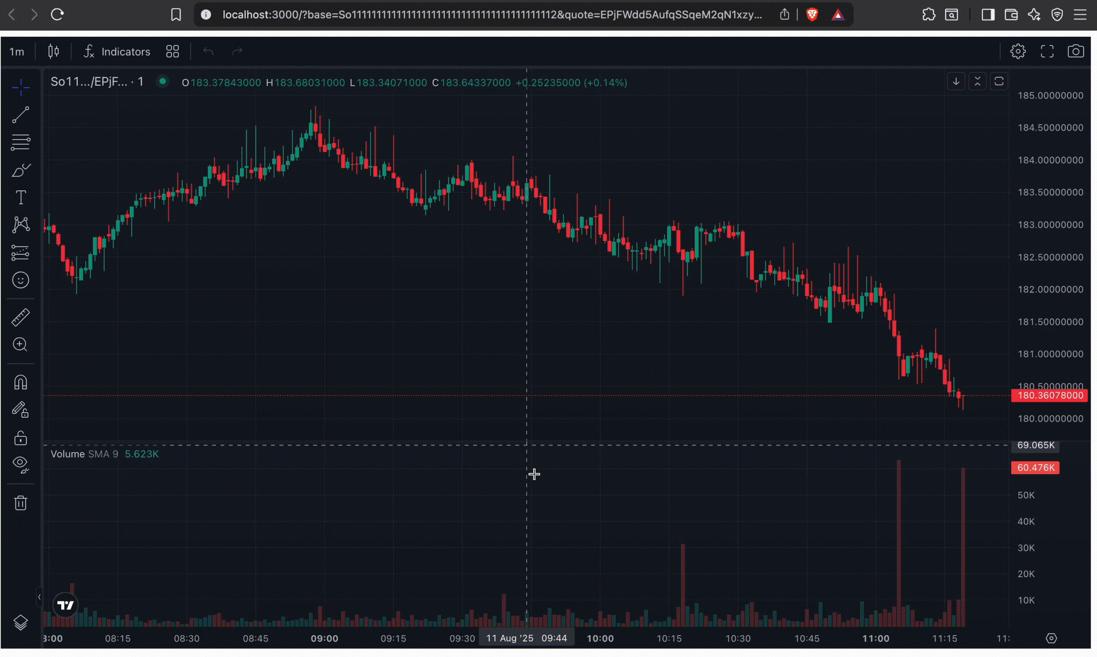
Task: Click the green market status dot
Action: pyautogui.click(x=163, y=81)
